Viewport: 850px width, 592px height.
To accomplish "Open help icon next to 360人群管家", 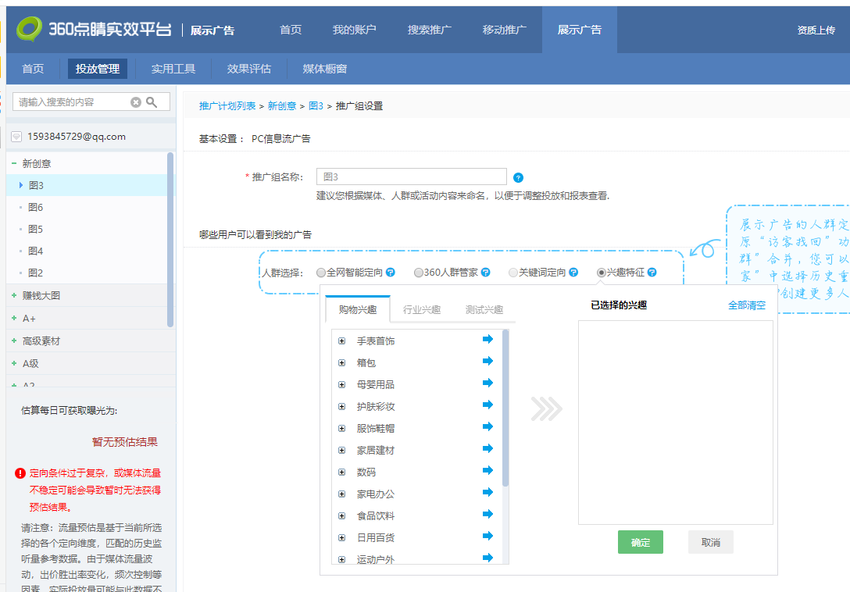I will (x=486, y=272).
